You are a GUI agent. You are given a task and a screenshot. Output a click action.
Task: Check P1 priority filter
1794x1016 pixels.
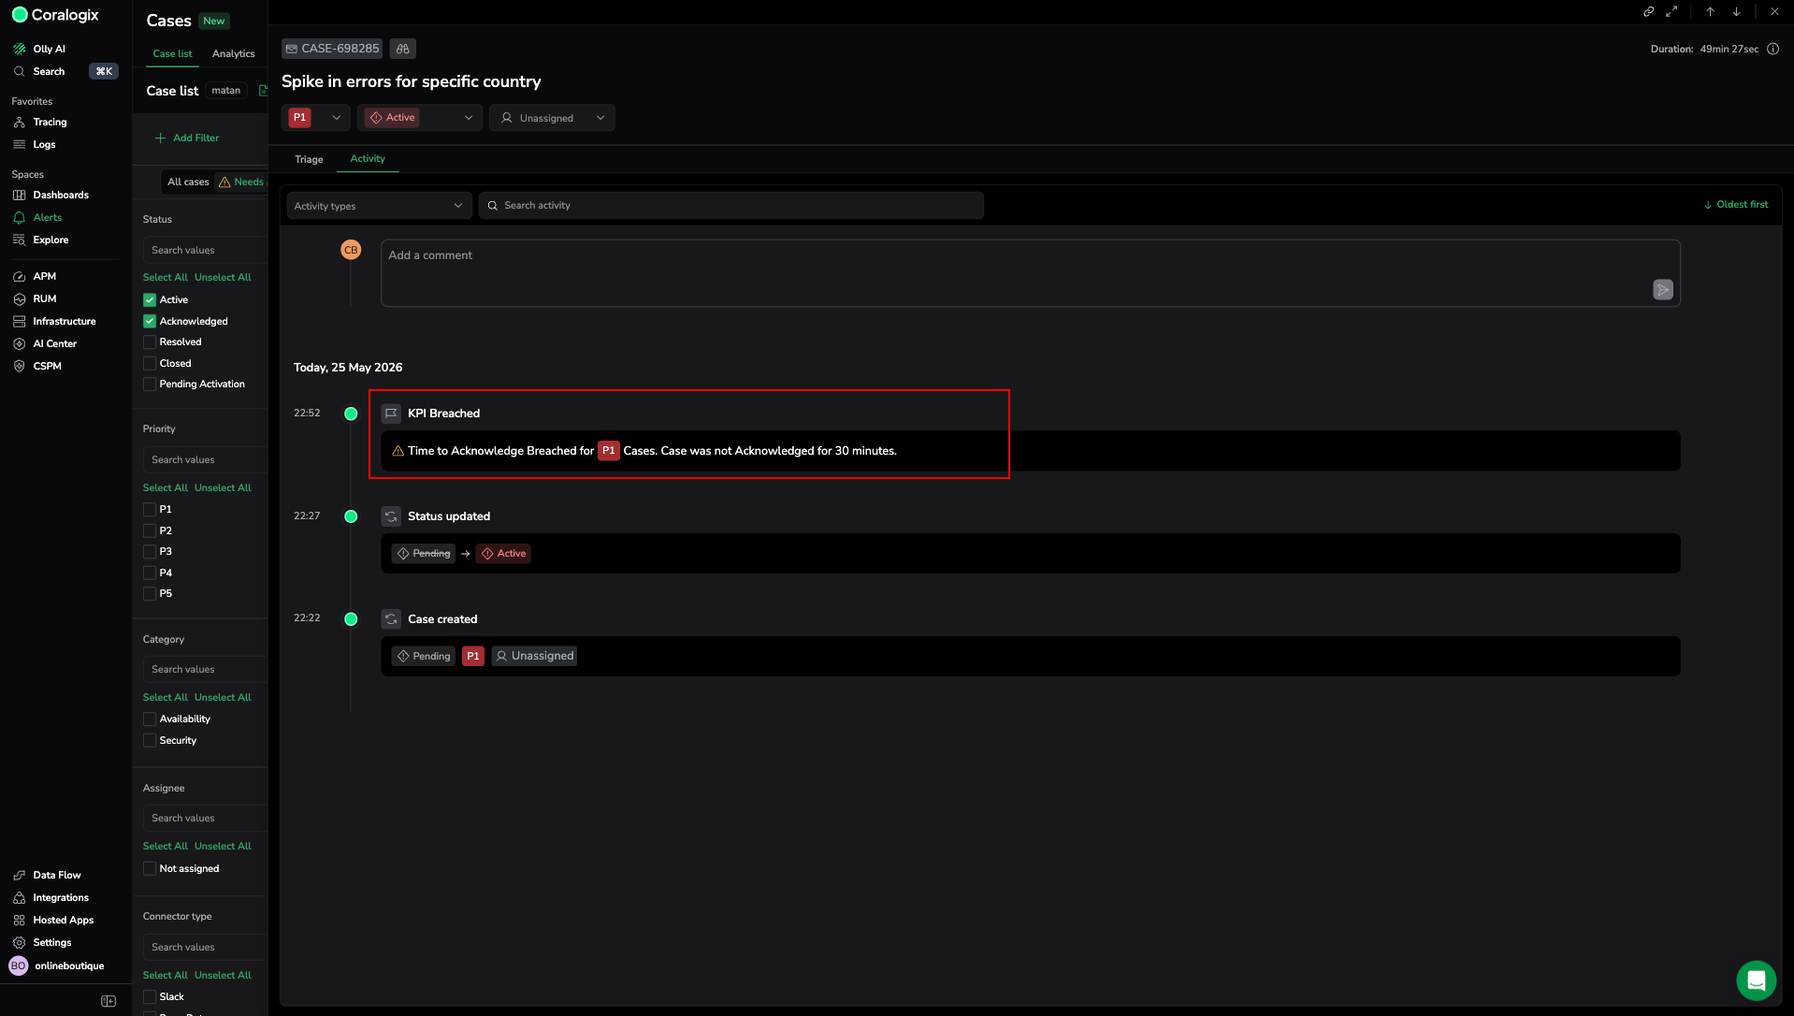click(150, 509)
